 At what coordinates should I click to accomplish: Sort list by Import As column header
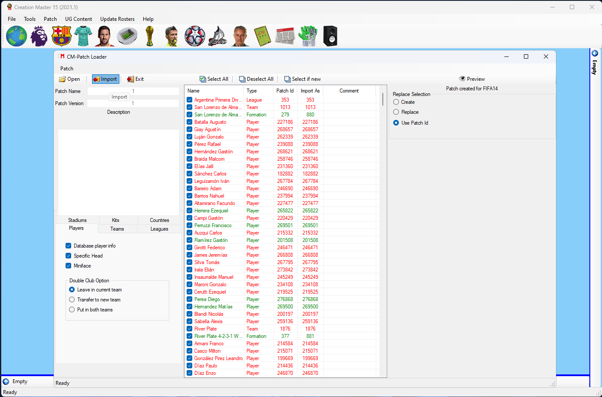(x=310, y=91)
